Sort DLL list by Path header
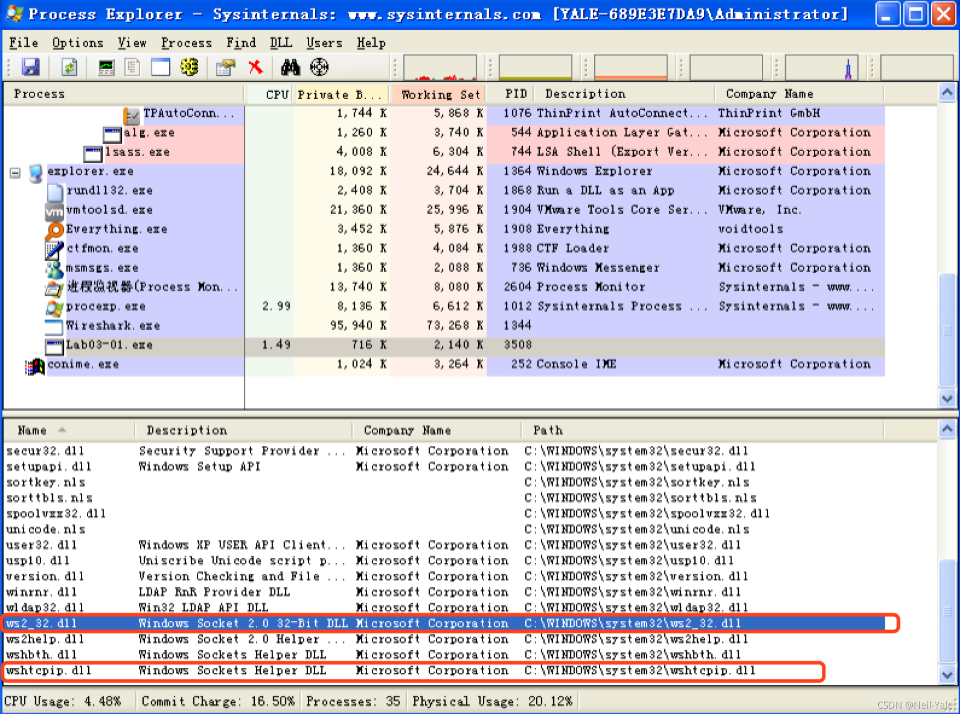The width and height of the screenshot is (960, 714). pos(702,430)
